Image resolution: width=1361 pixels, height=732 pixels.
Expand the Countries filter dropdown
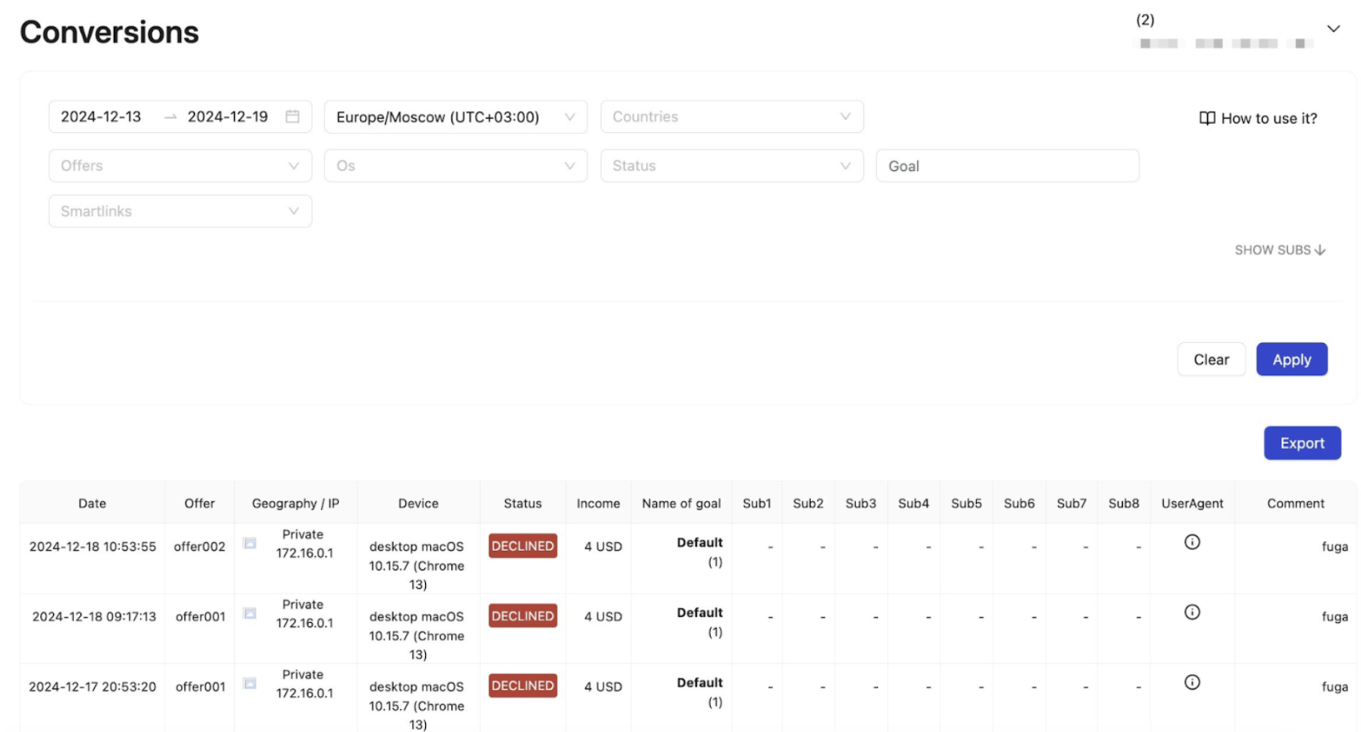tap(731, 117)
